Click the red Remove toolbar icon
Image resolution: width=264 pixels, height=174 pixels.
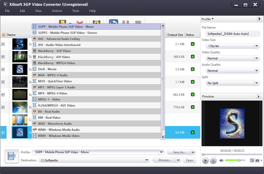80,22
